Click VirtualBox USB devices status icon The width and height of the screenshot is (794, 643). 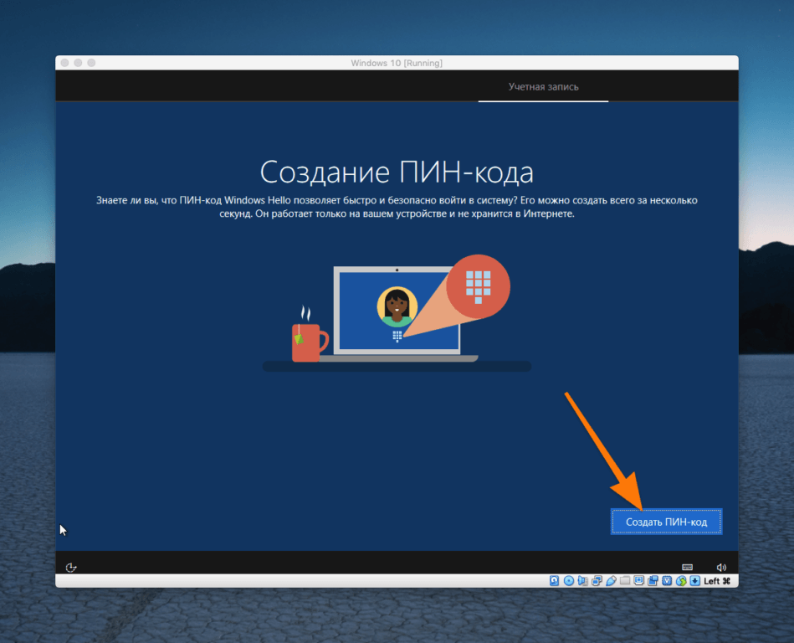point(612,581)
